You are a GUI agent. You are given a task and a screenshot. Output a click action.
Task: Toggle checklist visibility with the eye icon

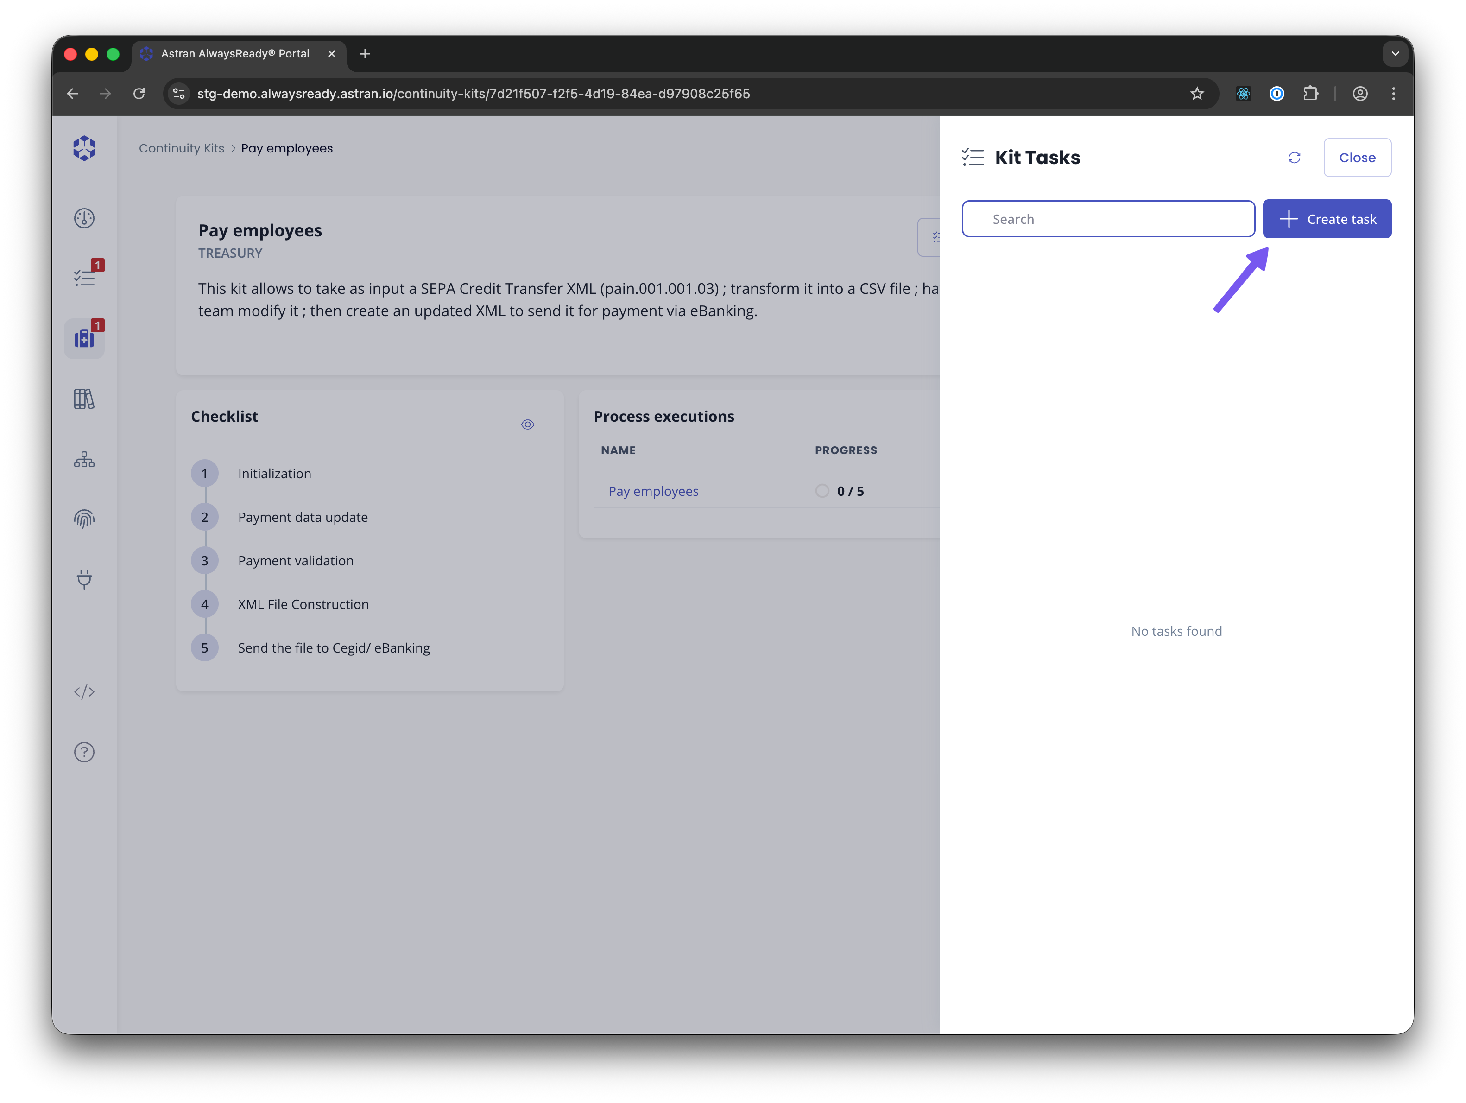528,424
